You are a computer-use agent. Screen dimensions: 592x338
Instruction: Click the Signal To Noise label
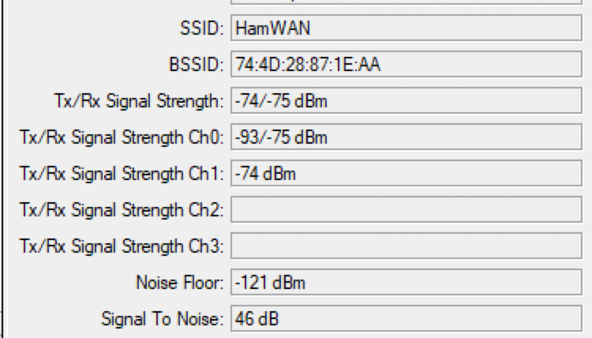tap(163, 319)
